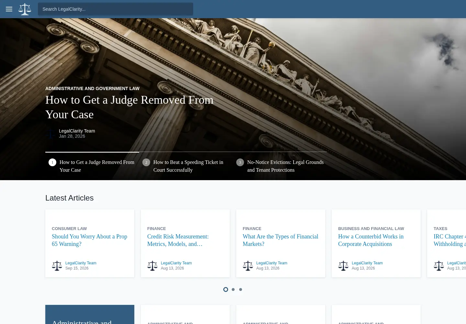Image resolution: width=466 pixels, height=324 pixels.
Task: Select slide 2 Speeding Ticket tab
Action: pyautogui.click(x=186, y=166)
